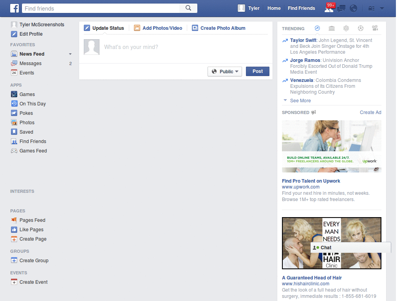401x301 pixels.
Task: Select Entertainment trending category icon
Action: point(375,28)
